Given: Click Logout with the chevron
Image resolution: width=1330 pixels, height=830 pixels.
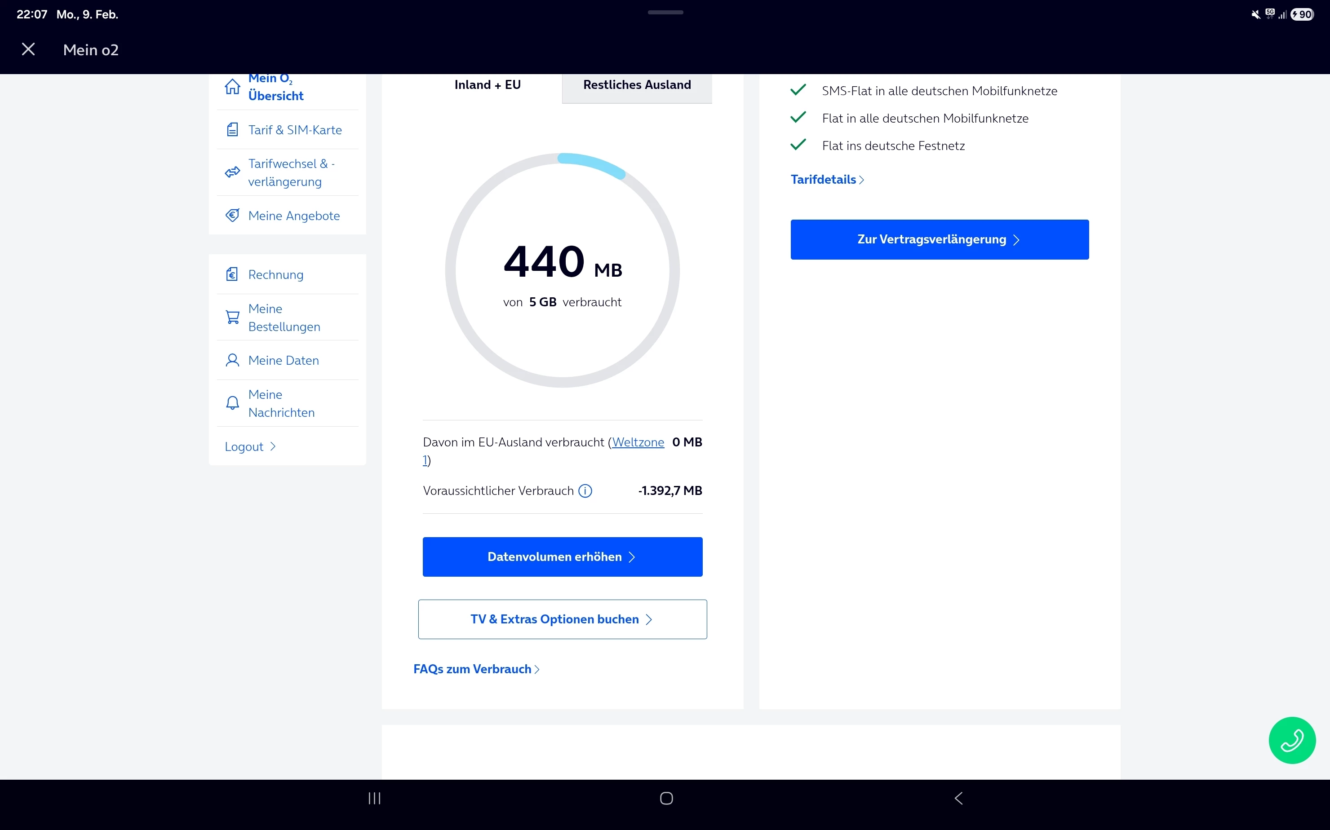Looking at the screenshot, I should click(x=250, y=447).
